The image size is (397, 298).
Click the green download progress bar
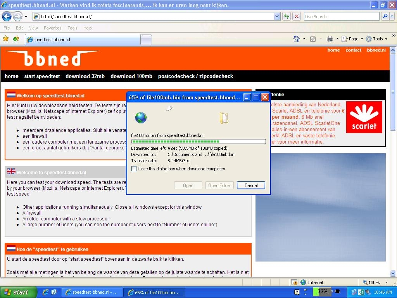(198, 141)
